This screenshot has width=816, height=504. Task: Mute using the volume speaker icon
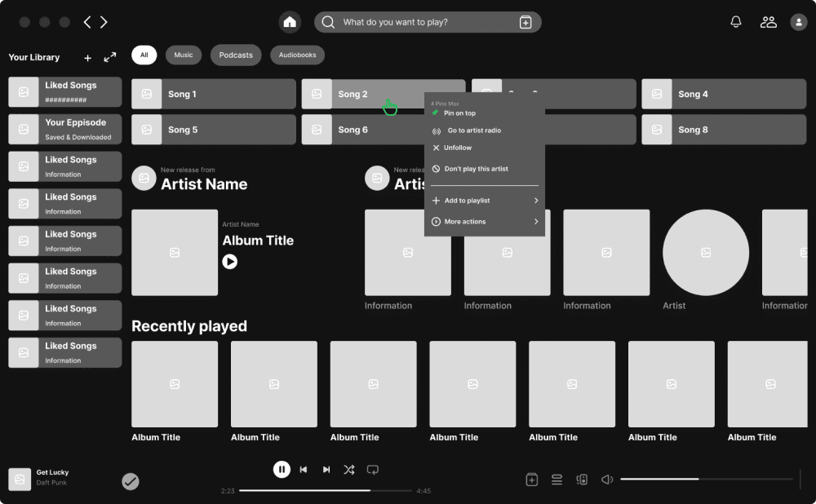click(607, 480)
